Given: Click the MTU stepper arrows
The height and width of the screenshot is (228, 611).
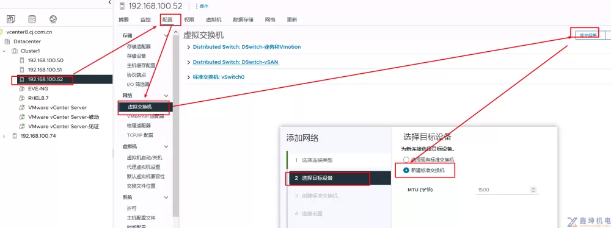Looking at the screenshot, I should click(533, 190).
